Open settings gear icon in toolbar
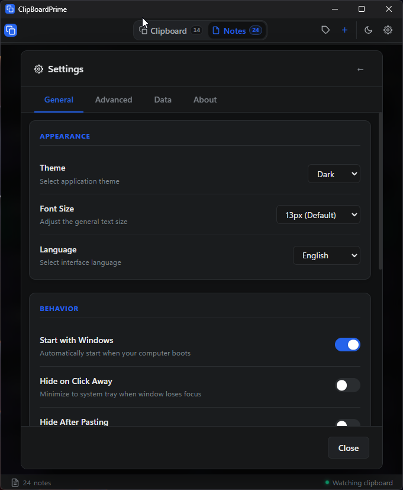 388,30
